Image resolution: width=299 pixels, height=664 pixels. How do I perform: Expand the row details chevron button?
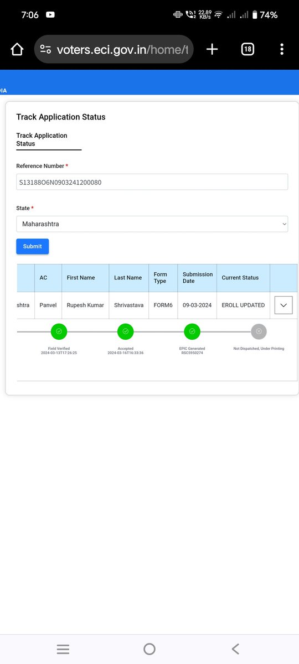click(x=283, y=305)
